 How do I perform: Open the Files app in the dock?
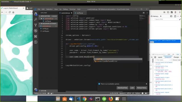(58, 99)
